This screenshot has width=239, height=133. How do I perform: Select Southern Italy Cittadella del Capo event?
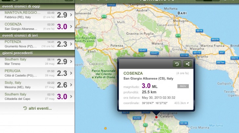(37, 97)
